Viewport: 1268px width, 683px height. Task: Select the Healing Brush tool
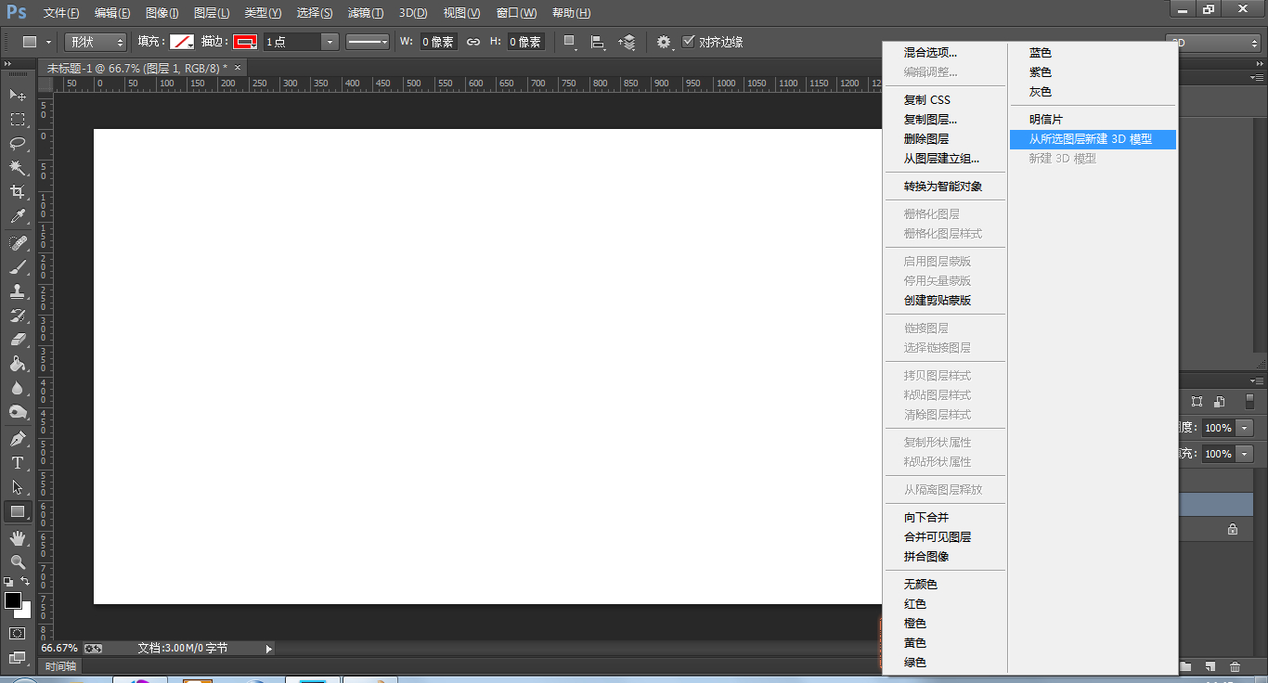18,243
